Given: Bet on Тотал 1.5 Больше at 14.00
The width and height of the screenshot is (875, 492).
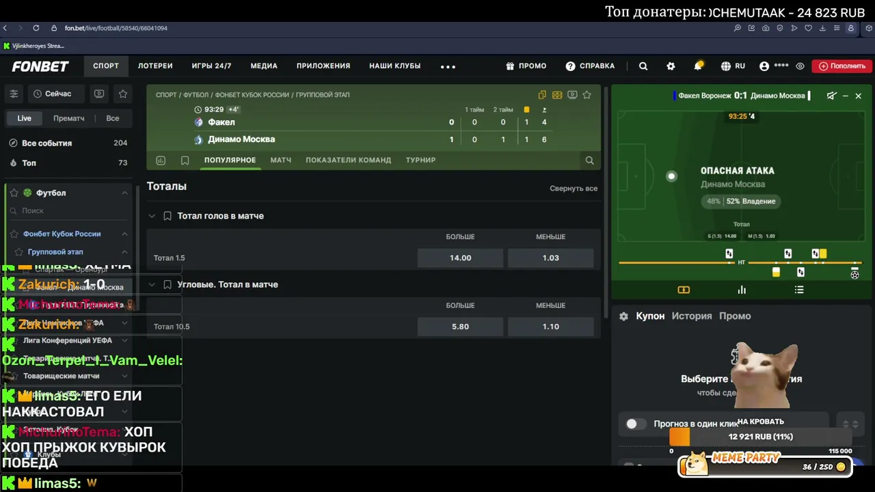Looking at the screenshot, I should pyautogui.click(x=460, y=258).
